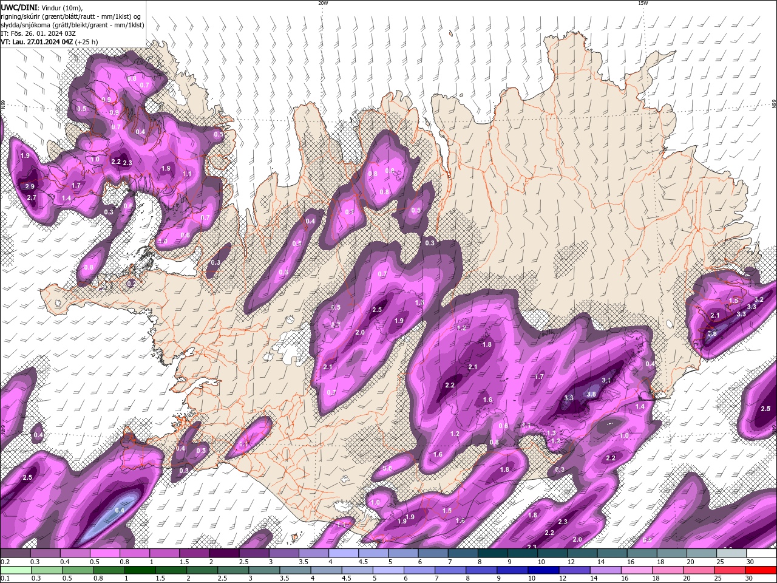
Task: Pick the dark purple top legend swatch at 2
Action: (223, 553)
